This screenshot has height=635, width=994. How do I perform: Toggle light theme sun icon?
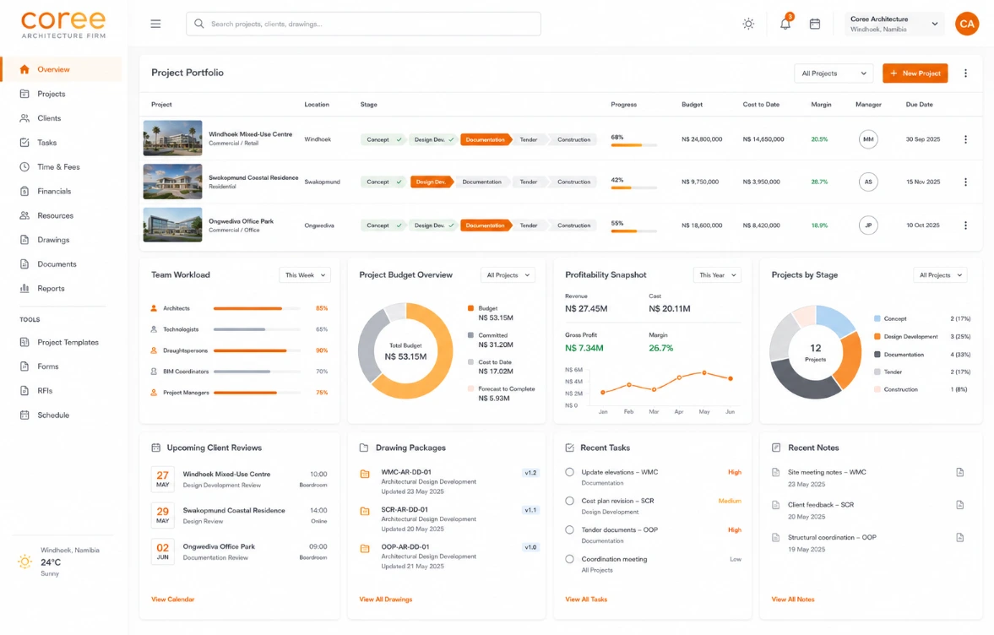point(749,24)
